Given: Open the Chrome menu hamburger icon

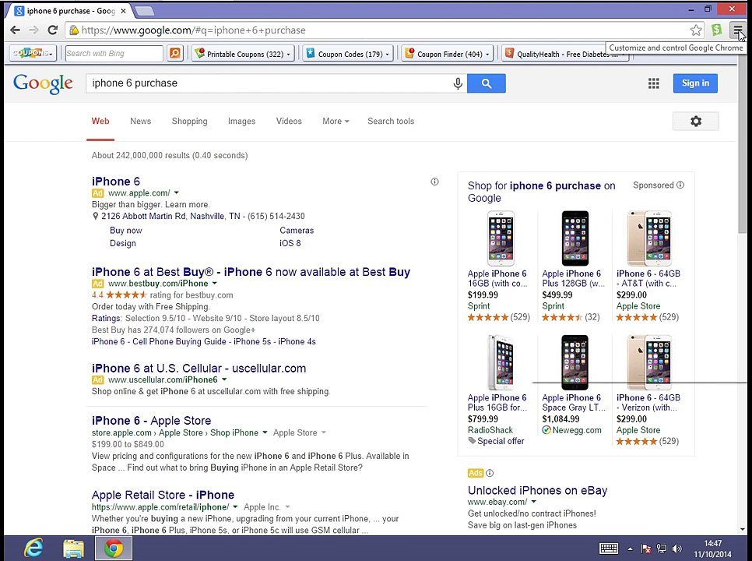Looking at the screenshot, I should 738,30.
